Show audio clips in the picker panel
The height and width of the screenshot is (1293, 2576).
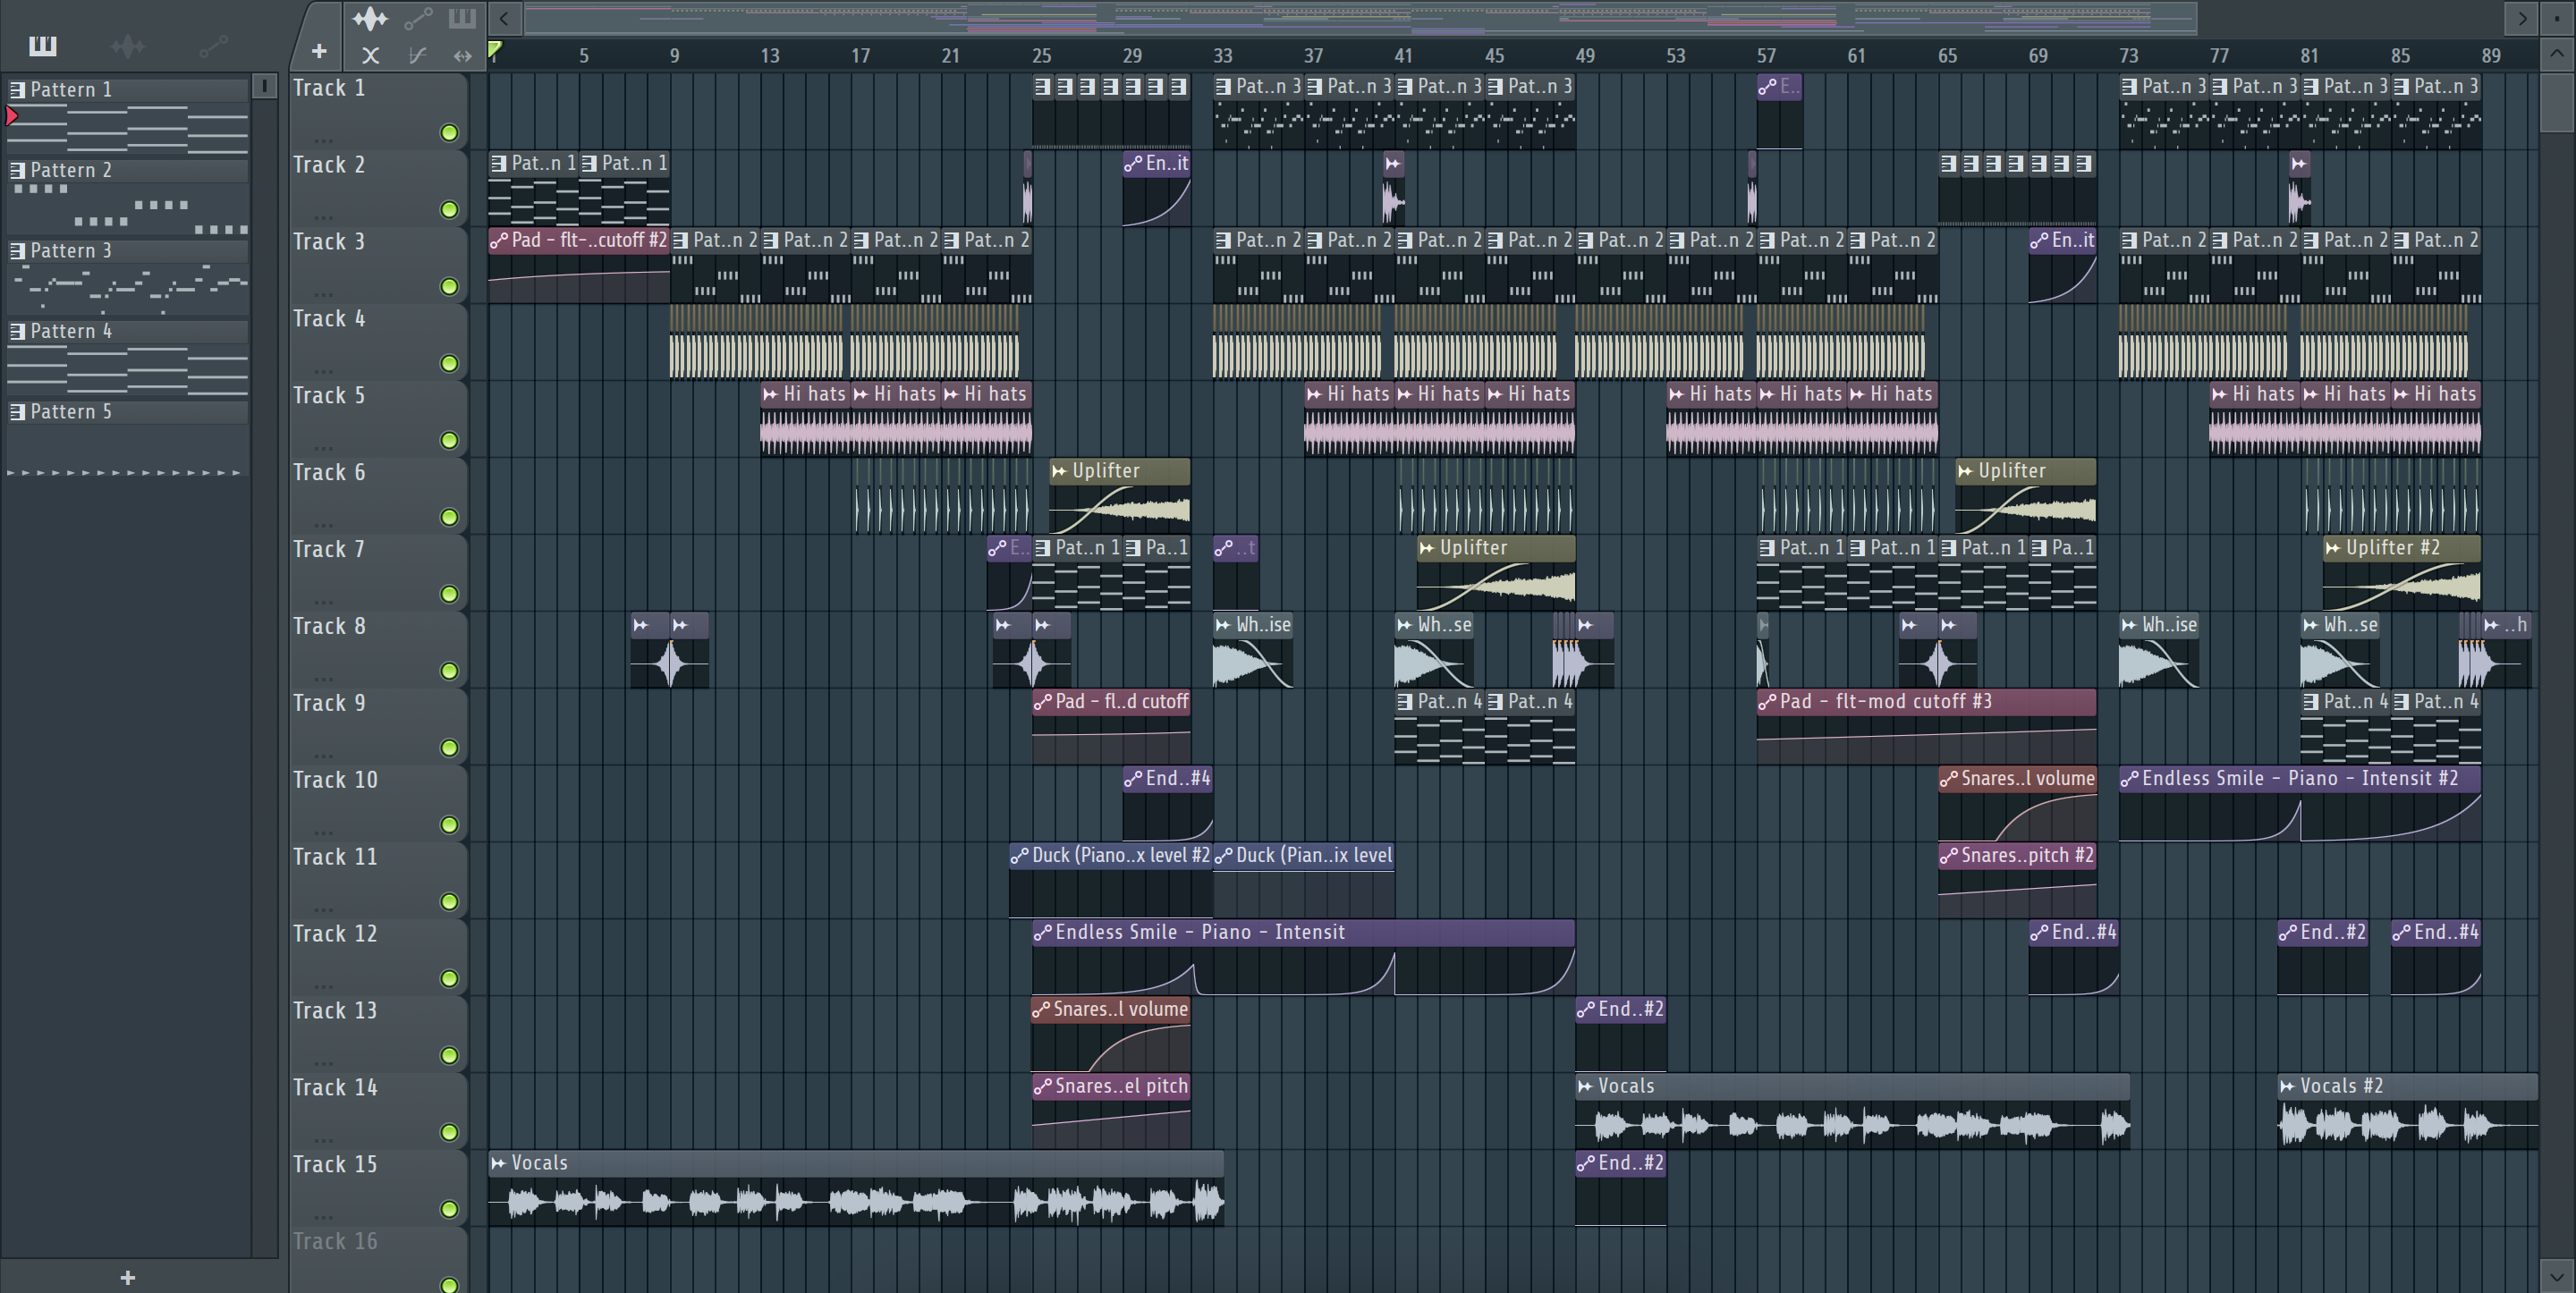(127, 45)
